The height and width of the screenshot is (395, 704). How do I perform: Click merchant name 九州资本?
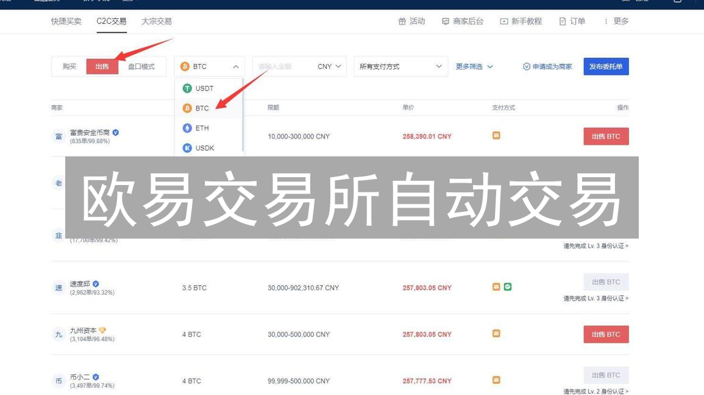pos(83,330)
